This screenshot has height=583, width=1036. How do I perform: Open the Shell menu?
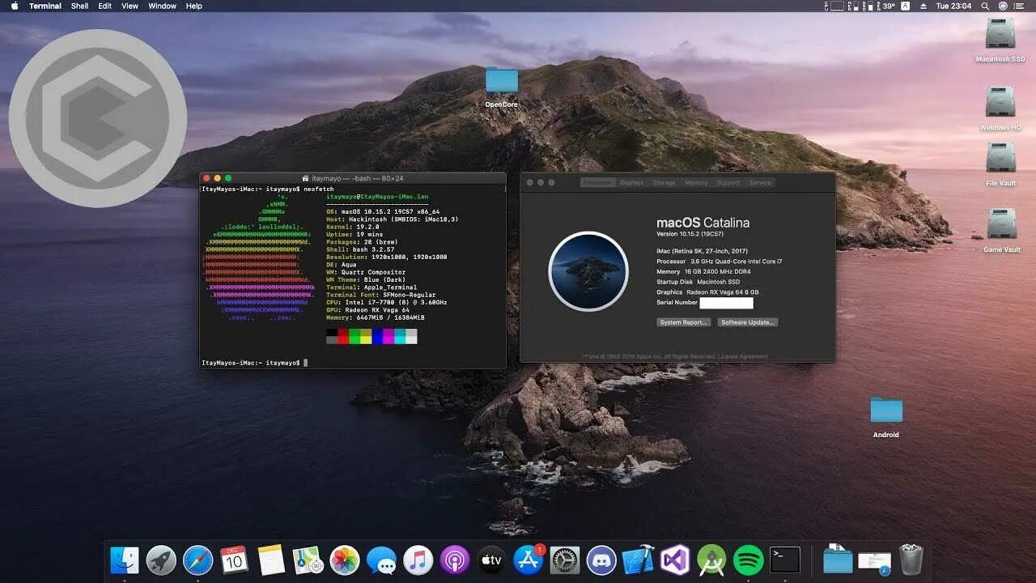[80, 6]
